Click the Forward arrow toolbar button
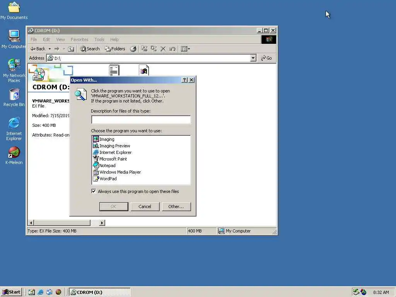Screen dimensions: 396x297 point(57,49)
